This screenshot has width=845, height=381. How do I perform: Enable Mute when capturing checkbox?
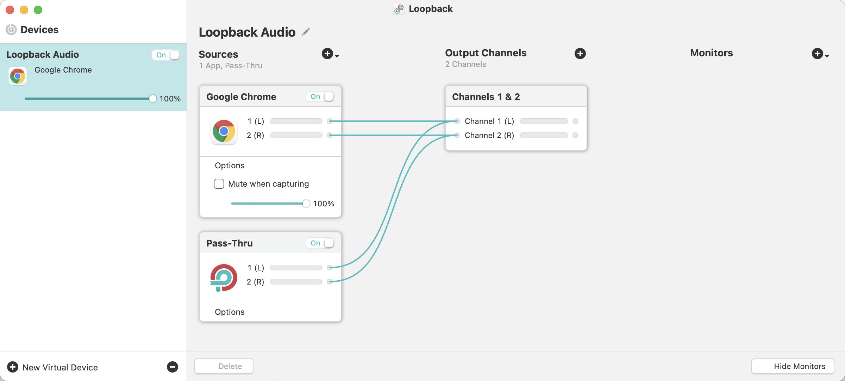pos(218,184)
